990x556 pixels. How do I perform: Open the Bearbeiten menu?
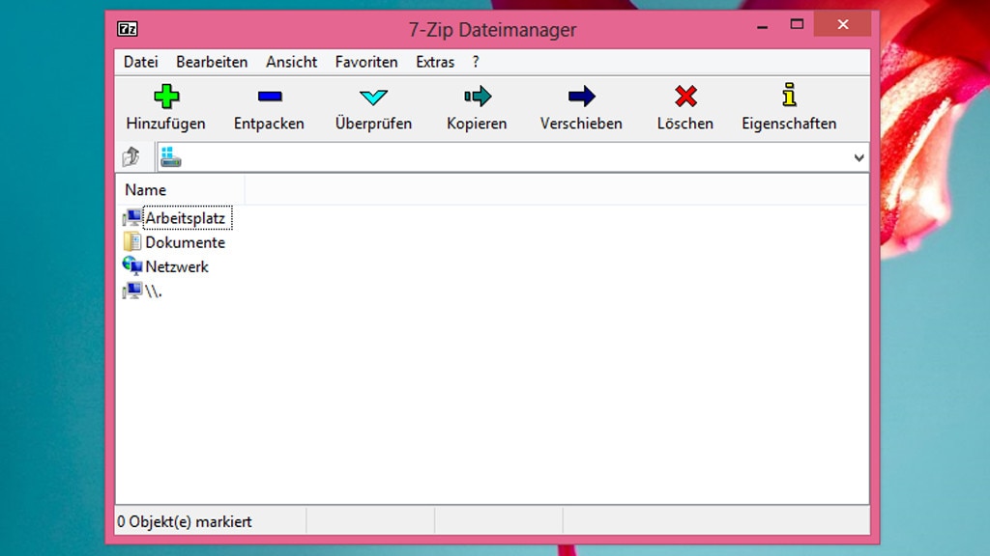coord(212,62)
